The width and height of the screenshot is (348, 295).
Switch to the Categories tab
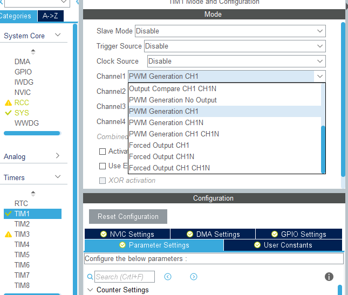point(18,16)
